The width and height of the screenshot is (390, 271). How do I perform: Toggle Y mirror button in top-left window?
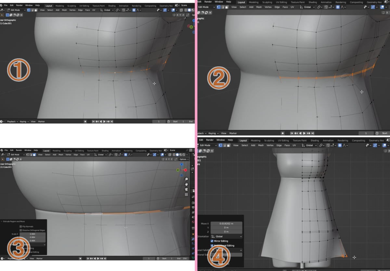[180, 15]
